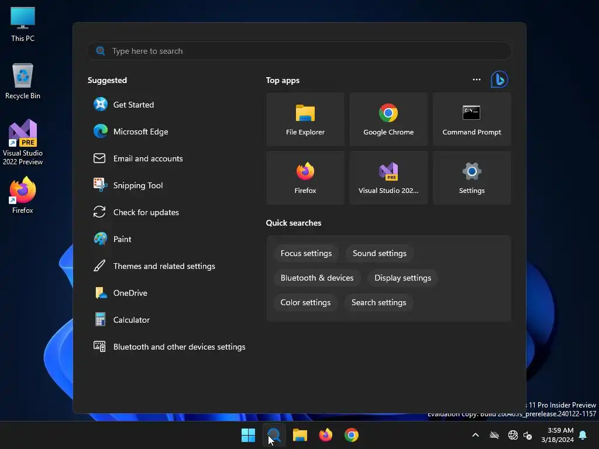Open File Explorer top app tile
599x449 pixels.
point(305,119)
